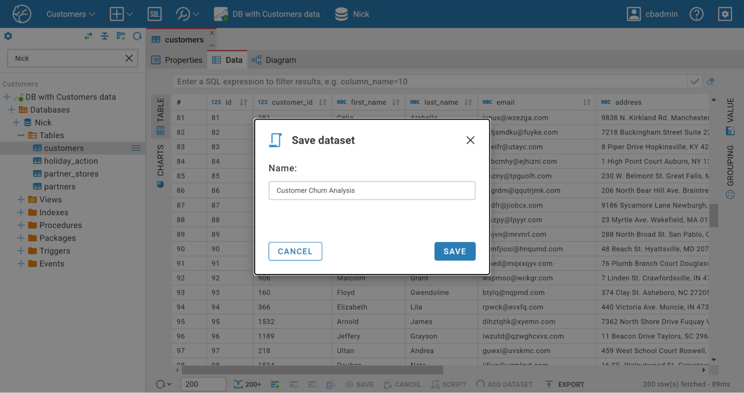Click the EXPORT button
The image size is (744, 393).
[565, 384]
